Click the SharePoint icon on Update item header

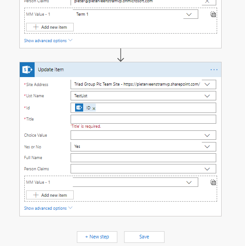[x=27, y=69]
